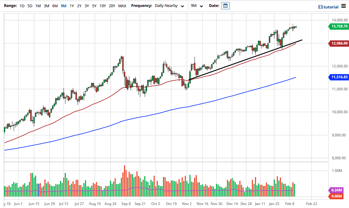Select the 5D range option
349x208 pixels.
coord(30,5)
